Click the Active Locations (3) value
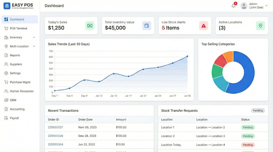This screenshot has width=273, height=152. click(222, 28)
